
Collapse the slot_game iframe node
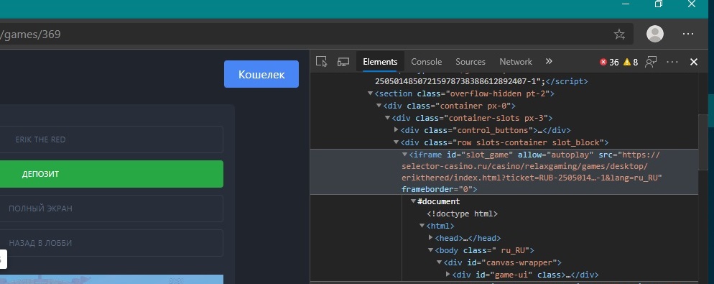[x=404, y=155]
